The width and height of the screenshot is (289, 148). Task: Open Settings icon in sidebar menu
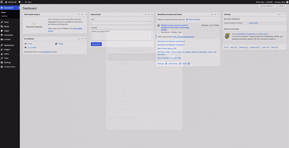click(2, 62)
